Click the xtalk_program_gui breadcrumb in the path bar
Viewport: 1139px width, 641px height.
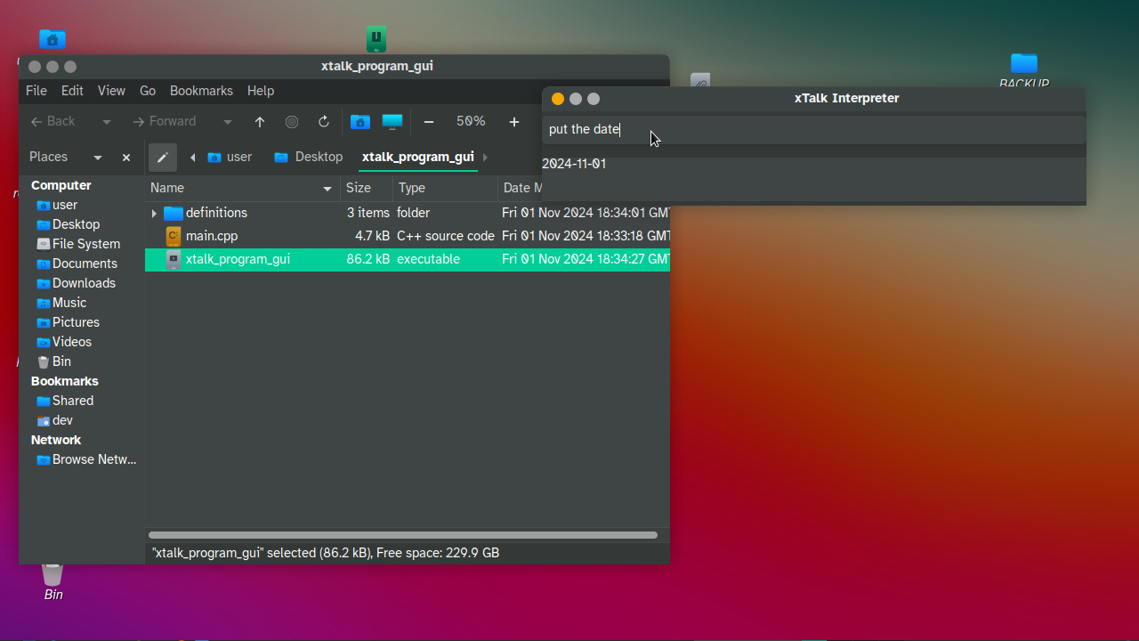[417, 158]
